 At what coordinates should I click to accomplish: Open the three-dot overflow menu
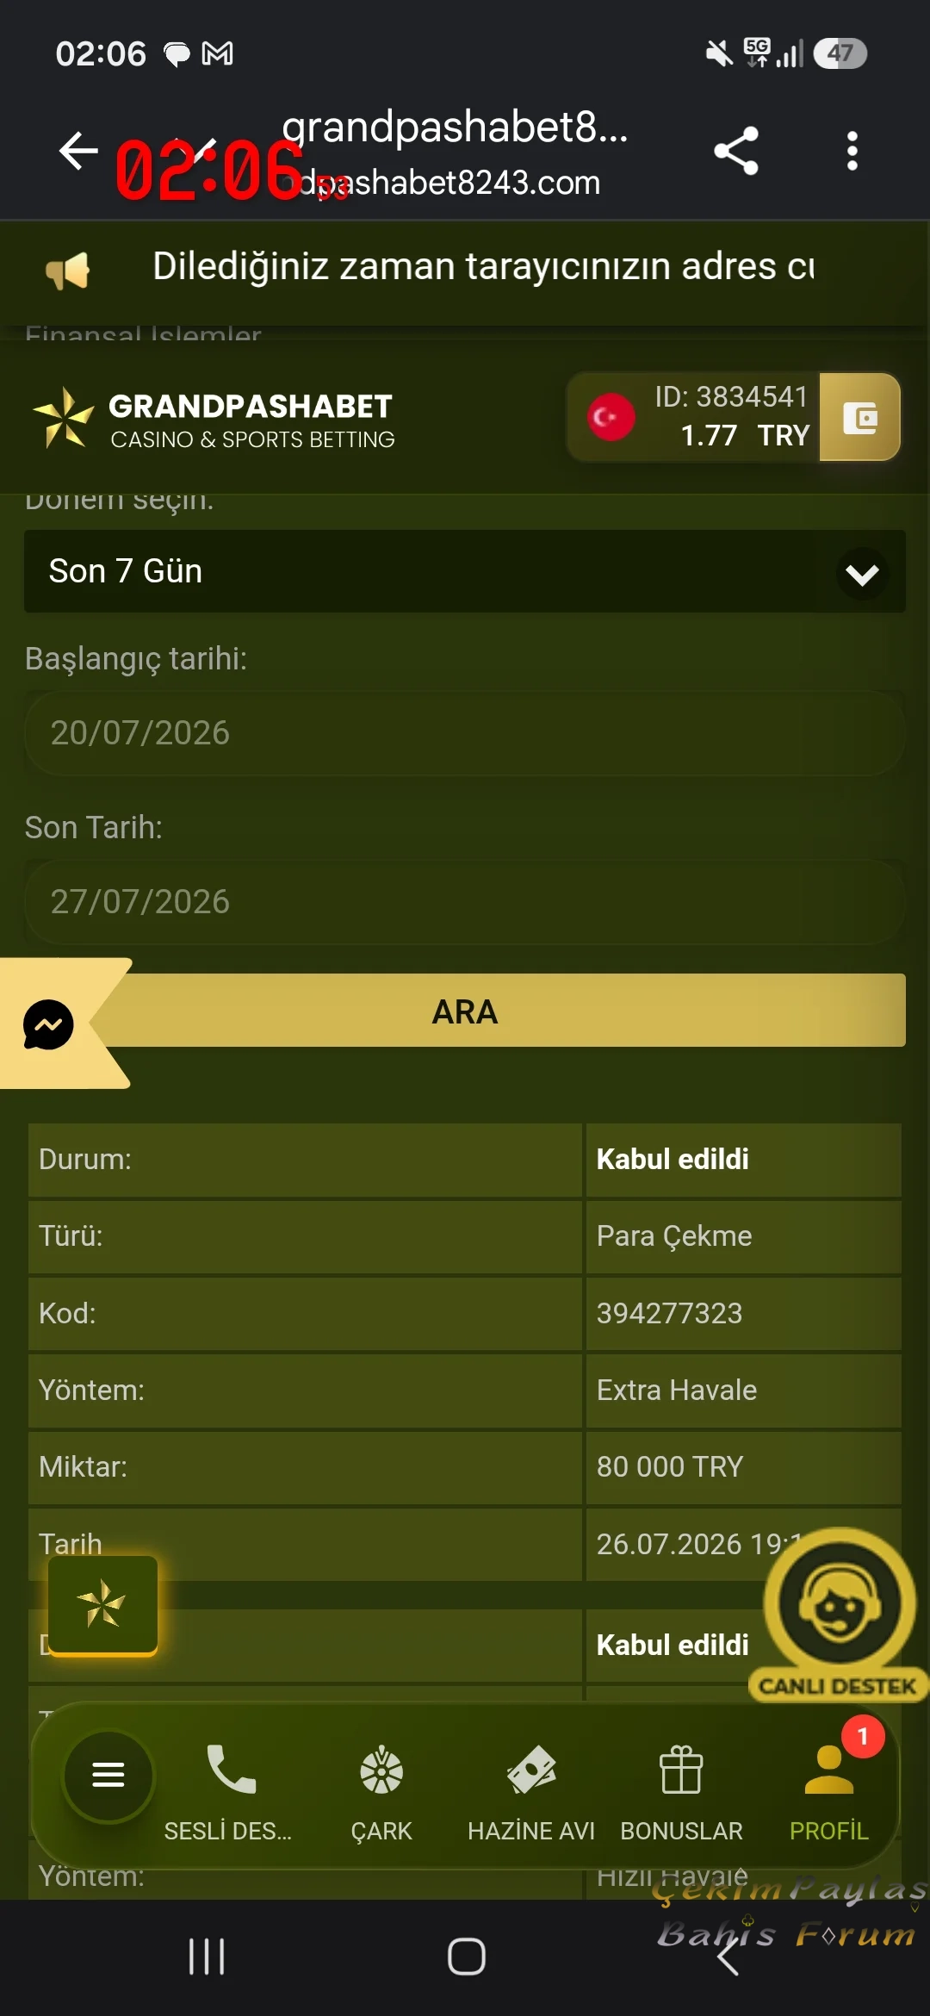pyautogui.click(x=852, y=151)
